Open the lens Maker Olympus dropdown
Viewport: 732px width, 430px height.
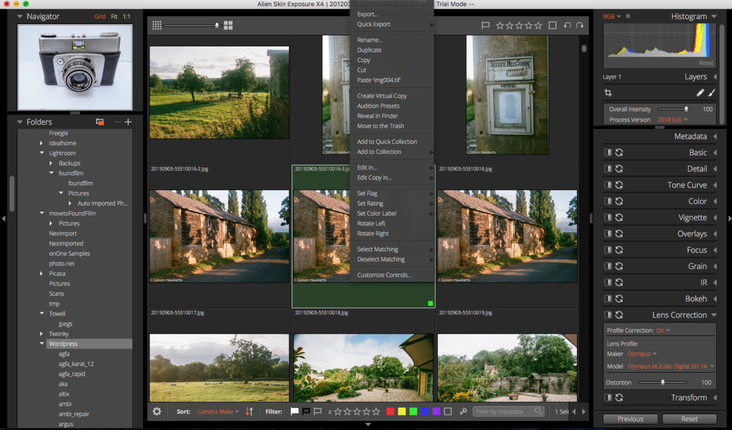[x=642, y=354]
